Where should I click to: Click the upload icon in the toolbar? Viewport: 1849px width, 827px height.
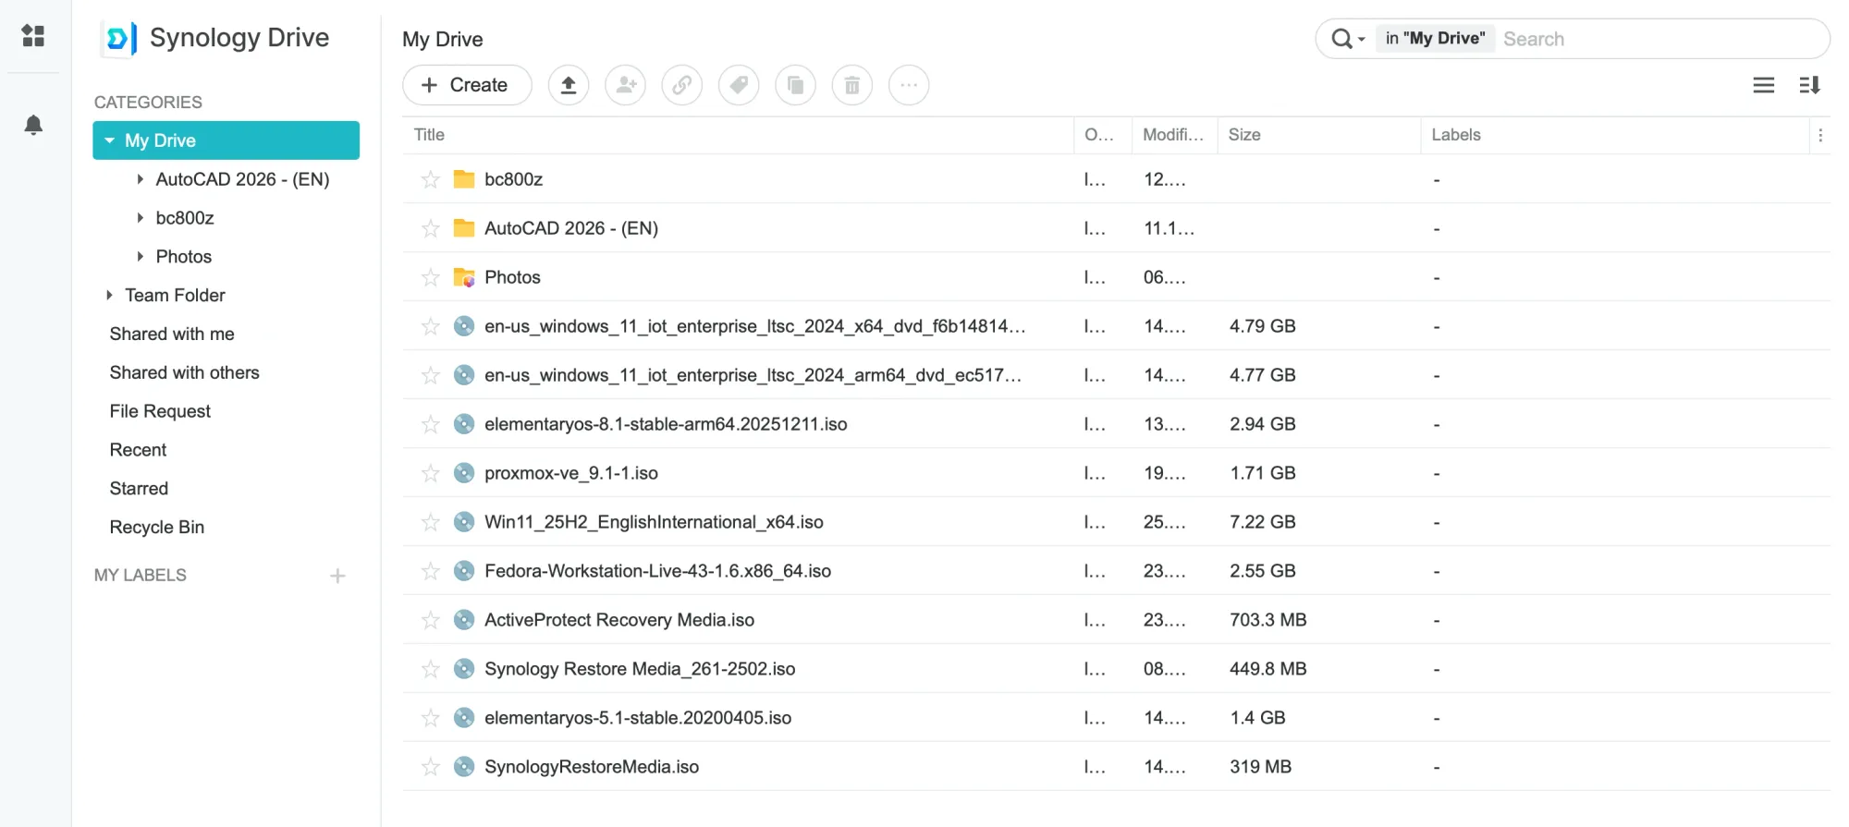coord(569,85)
